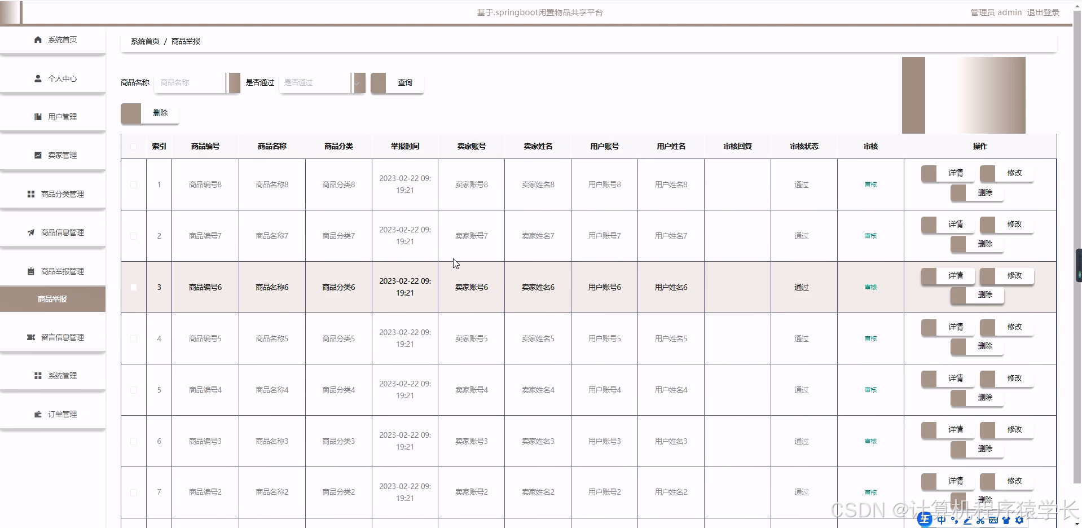Open 用户管理 in the sidebar
The width and height of the screenshot is (1082, 528).
tap(53, 117)
